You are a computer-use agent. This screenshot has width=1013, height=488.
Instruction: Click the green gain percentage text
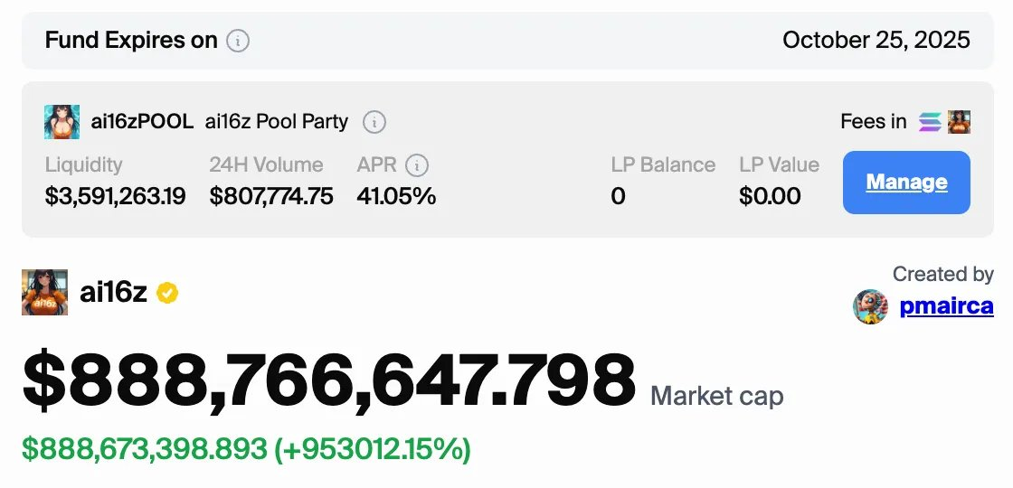pyautogui.click(x=372, y=448)
